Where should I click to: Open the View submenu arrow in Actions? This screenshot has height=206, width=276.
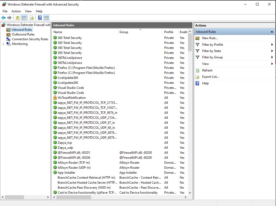pos(272,64)
